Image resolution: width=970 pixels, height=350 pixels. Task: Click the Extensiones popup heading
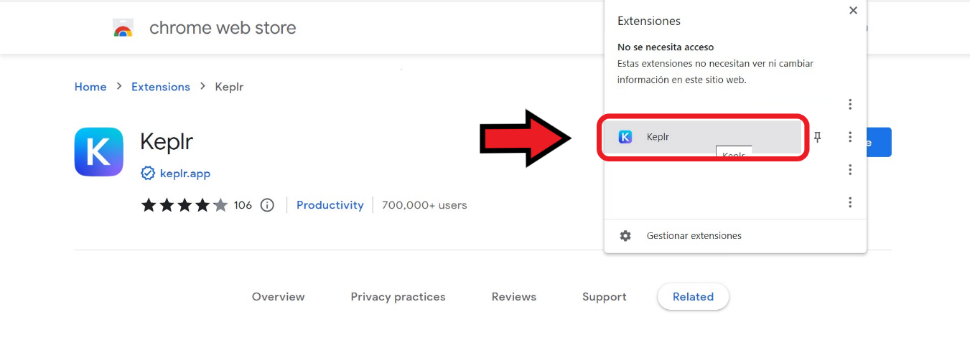[649, 22]
